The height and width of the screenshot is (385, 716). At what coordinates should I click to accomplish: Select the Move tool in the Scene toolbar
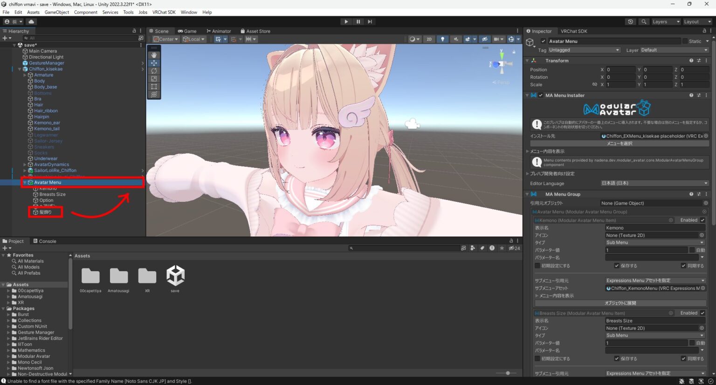(154, 63)
